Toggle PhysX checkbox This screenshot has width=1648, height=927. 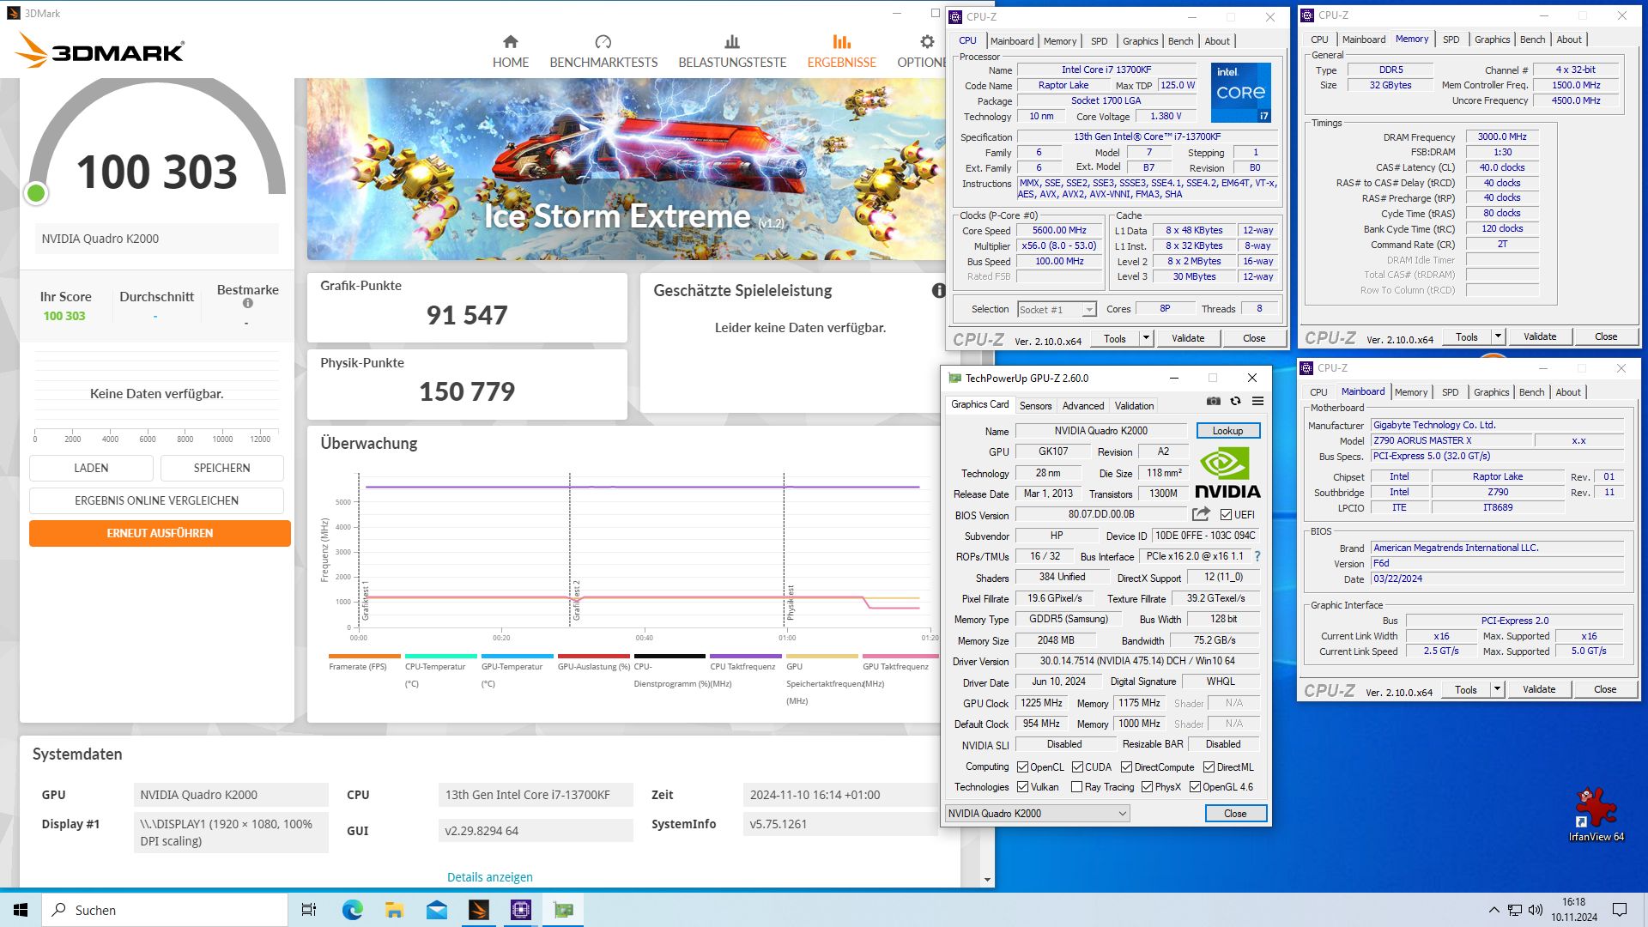[x=1147, y=787]
